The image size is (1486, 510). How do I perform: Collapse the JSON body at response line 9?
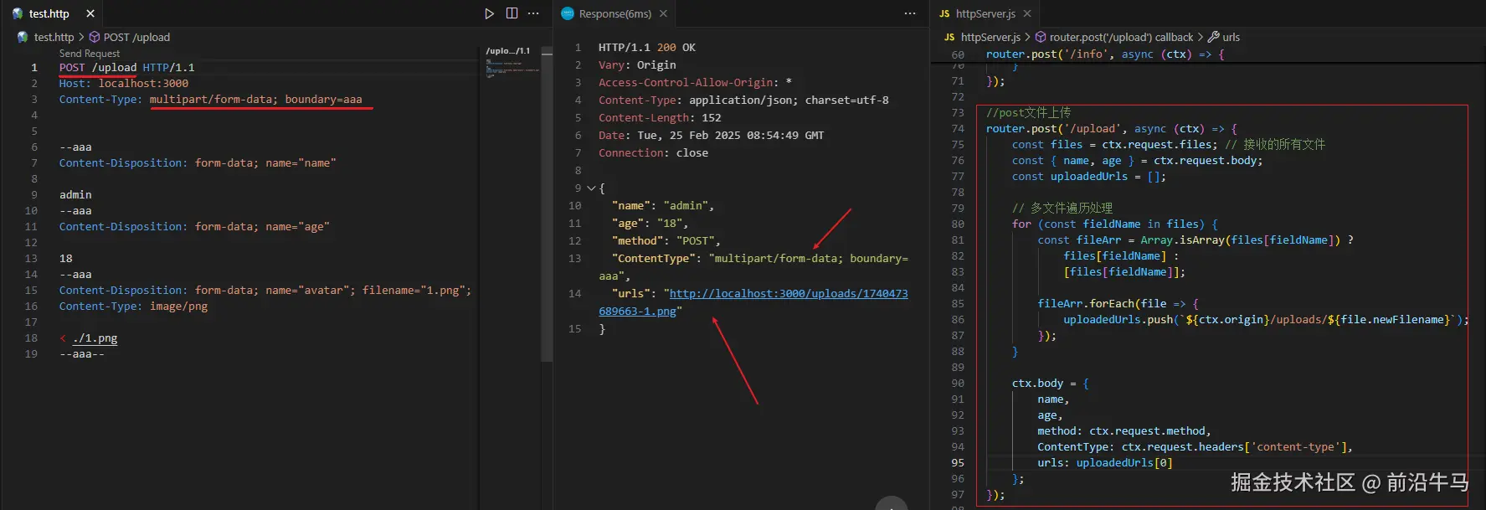591,188
